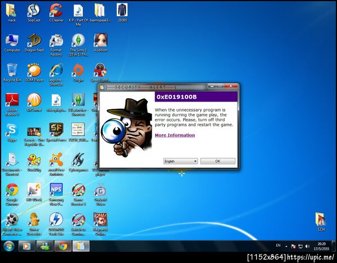Launch Ragnarok Online
337x263 pixels.
click(101, 224)
